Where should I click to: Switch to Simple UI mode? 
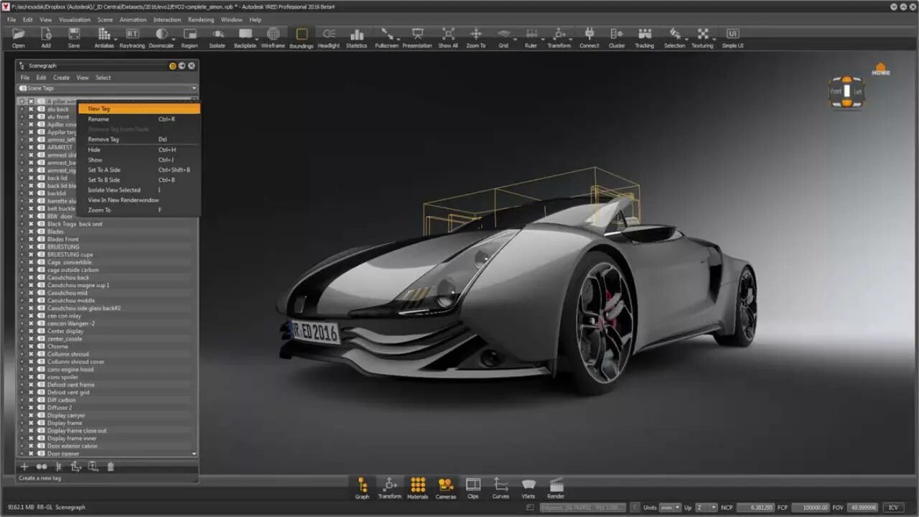pos(732,34)
